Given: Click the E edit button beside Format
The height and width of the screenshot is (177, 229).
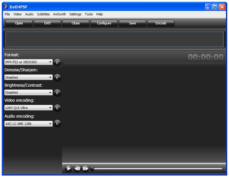Looking at the screenshot, I should [x=57, y=63].
